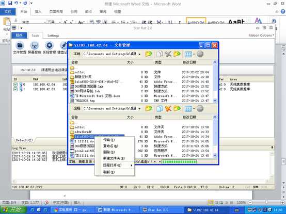The width and height of the screenshot is (286, 214).
Task: Click the copy icon in remote toolbar
Action: coord(160,109)
